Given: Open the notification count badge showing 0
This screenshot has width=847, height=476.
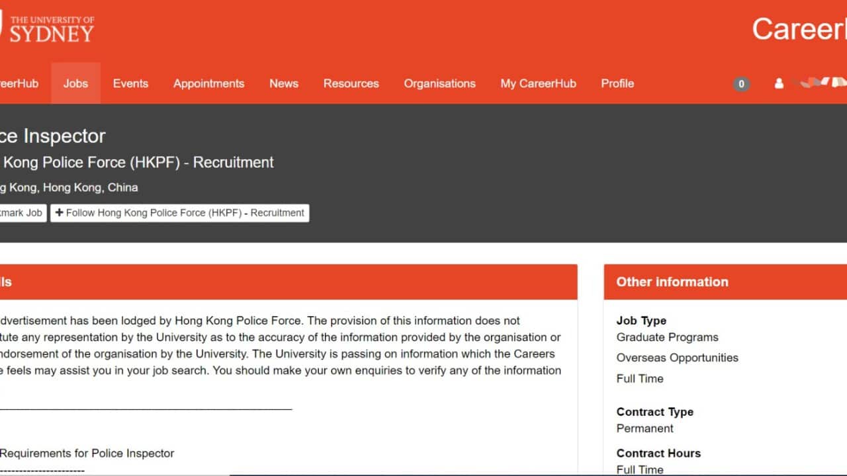Looking at the screenshot, I should tap(741, 84).
